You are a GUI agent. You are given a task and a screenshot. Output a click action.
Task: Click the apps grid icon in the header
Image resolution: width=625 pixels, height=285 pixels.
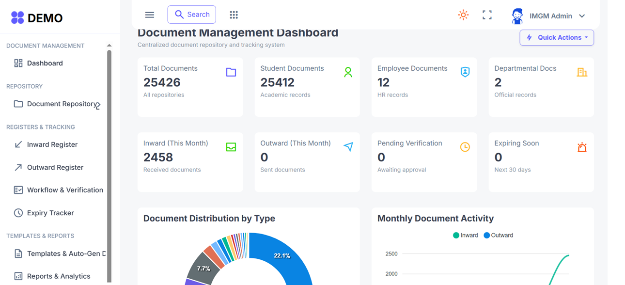coord(234,15)
